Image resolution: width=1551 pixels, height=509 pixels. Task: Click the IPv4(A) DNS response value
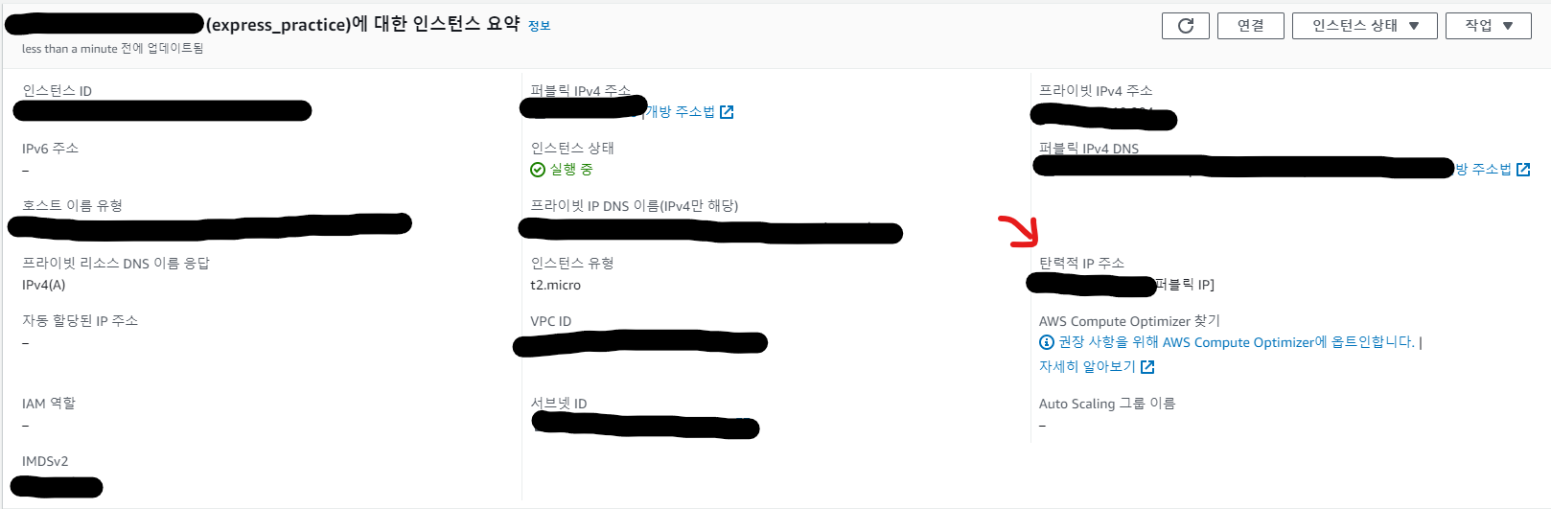(x=44, y=285)
